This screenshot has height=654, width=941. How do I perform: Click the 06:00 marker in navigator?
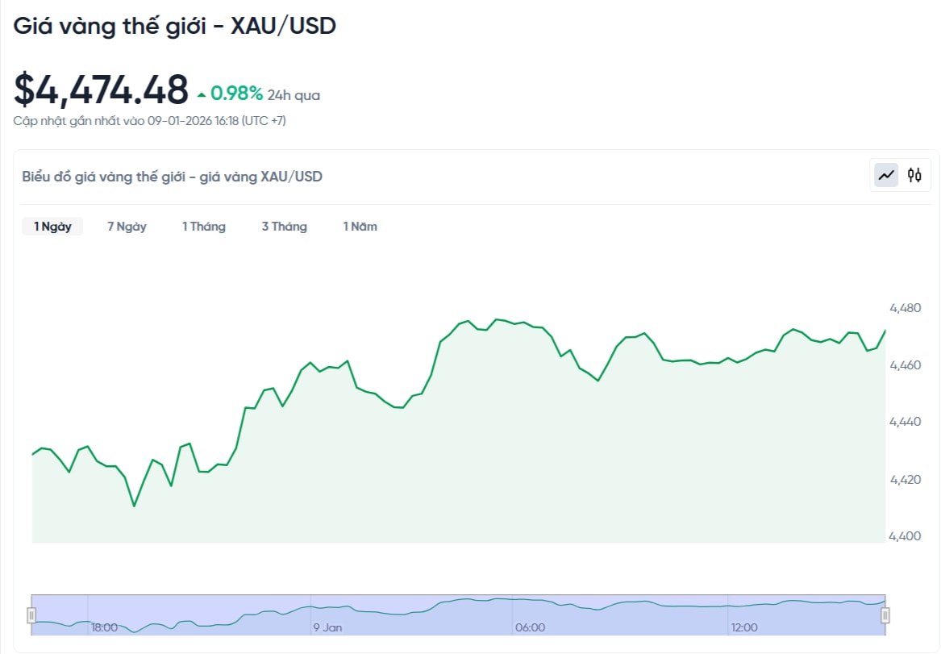pos(530,627)
